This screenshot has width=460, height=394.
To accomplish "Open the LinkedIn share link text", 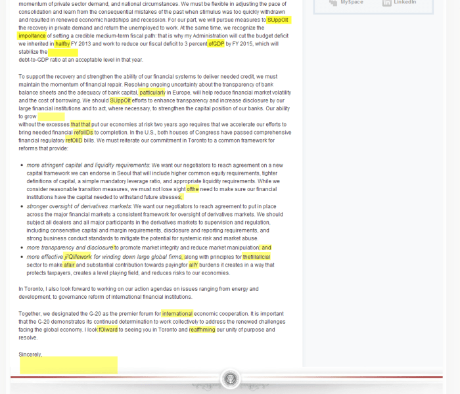I will (x=405, y=3).
